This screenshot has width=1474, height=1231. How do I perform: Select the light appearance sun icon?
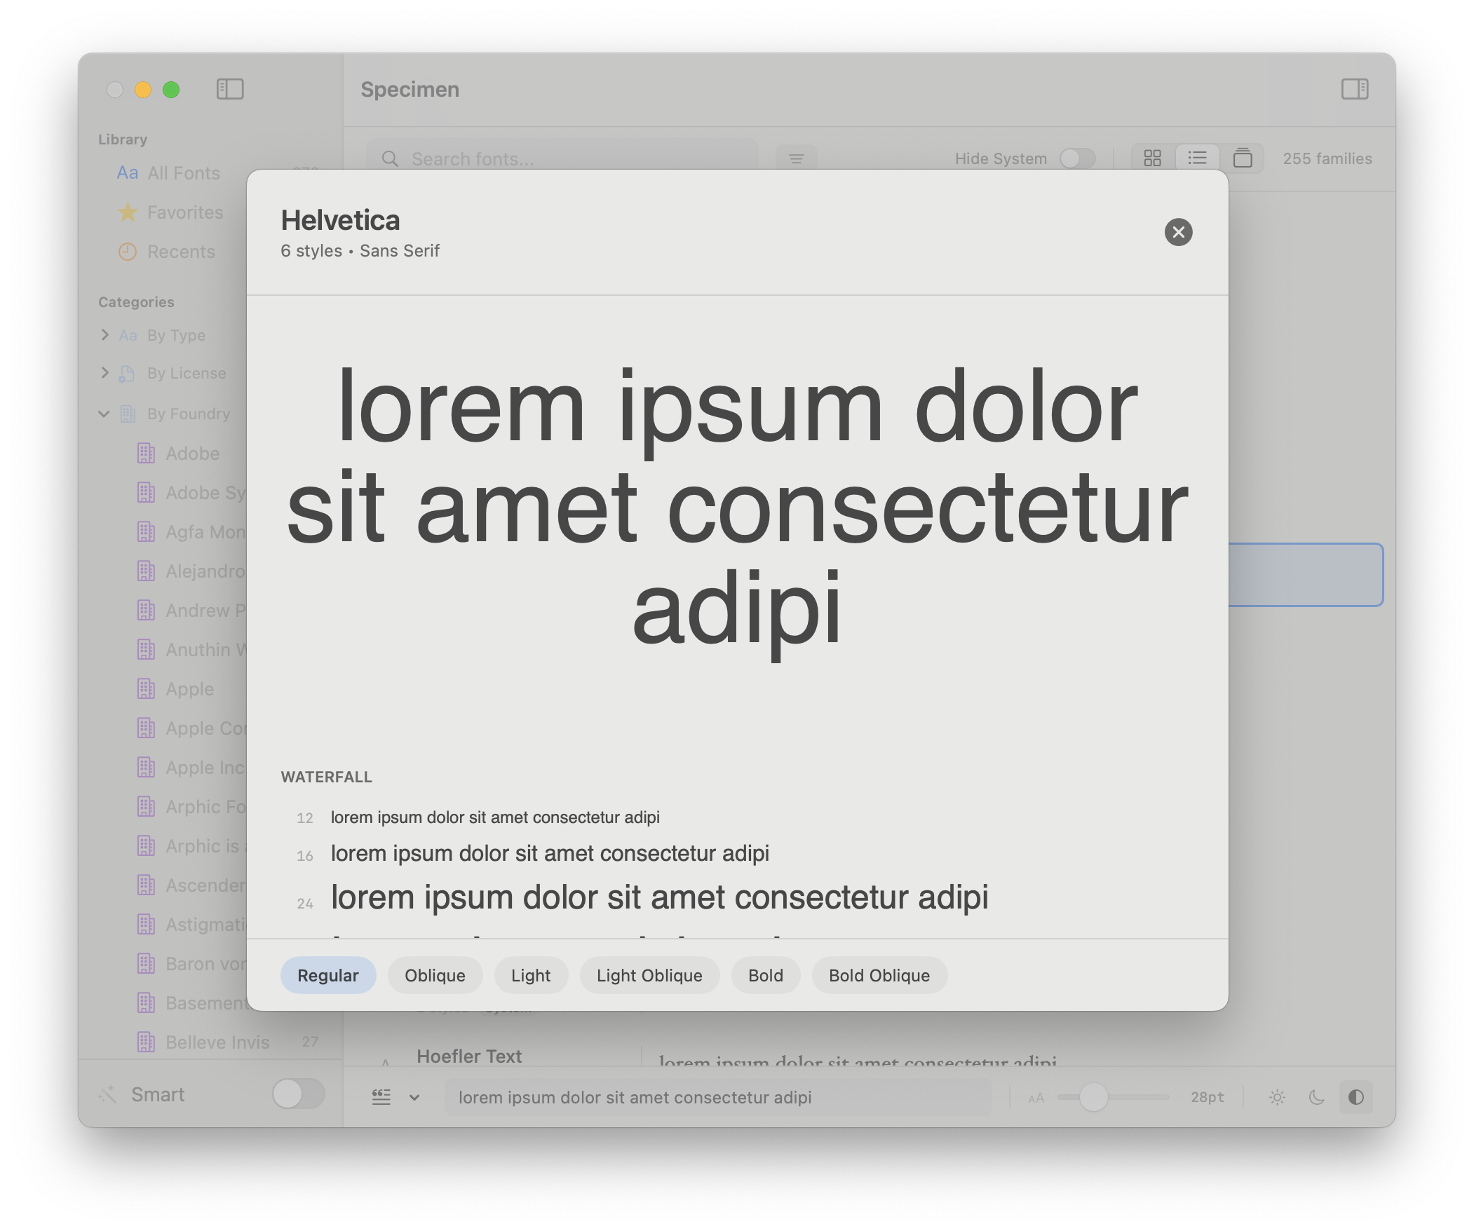coord(1277,1097)
